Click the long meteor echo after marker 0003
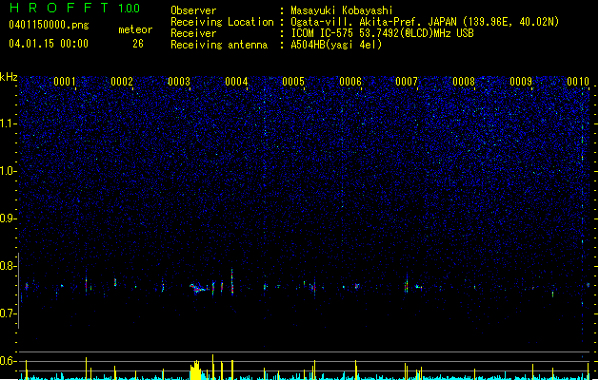599x380 pixels. 198,288
